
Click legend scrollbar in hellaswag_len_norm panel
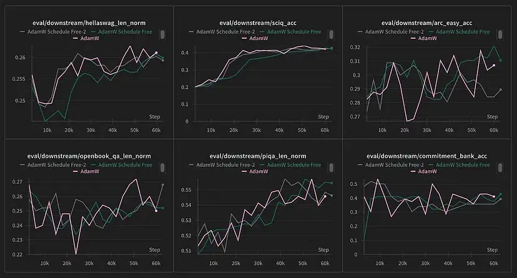click(x=162, y=34)
